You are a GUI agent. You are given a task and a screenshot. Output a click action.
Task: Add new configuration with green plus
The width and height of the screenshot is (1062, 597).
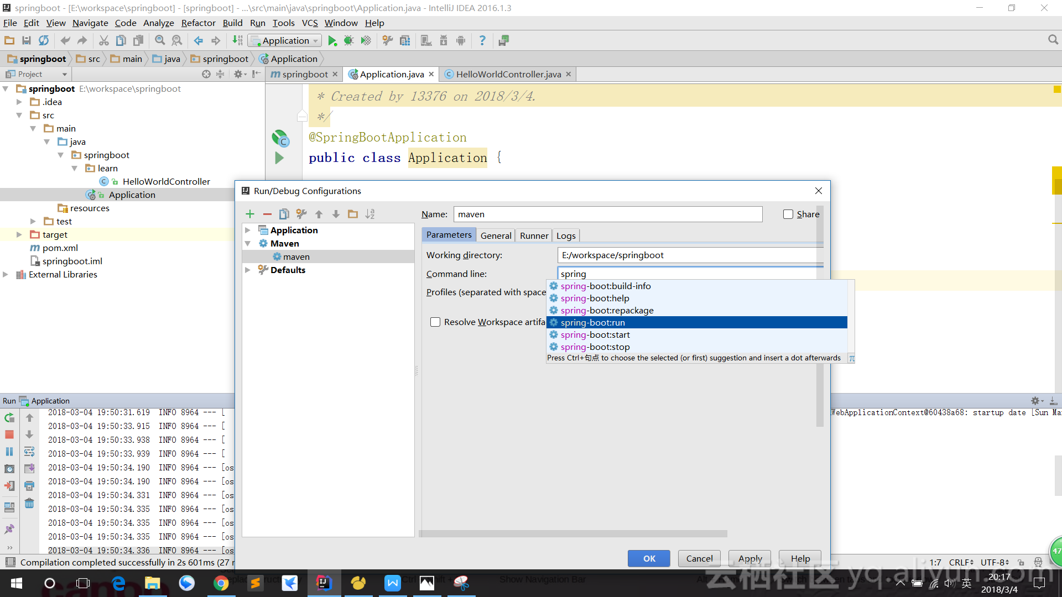[x=250, y=214]
